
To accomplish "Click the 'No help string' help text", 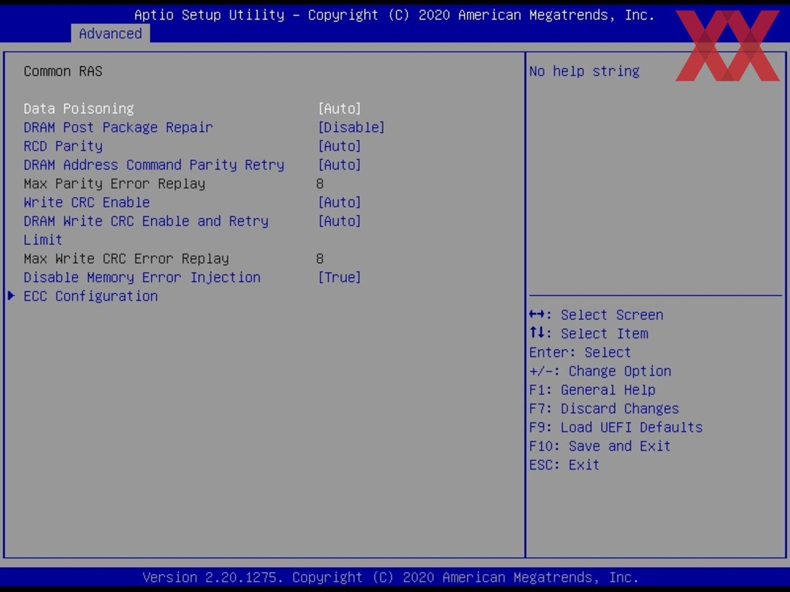I will point(584,71).
